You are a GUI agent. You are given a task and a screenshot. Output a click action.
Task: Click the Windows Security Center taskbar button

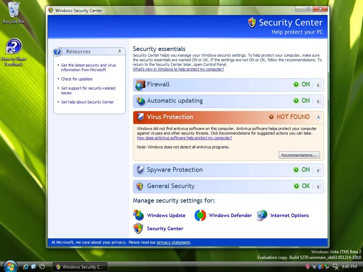pos(80,267)
